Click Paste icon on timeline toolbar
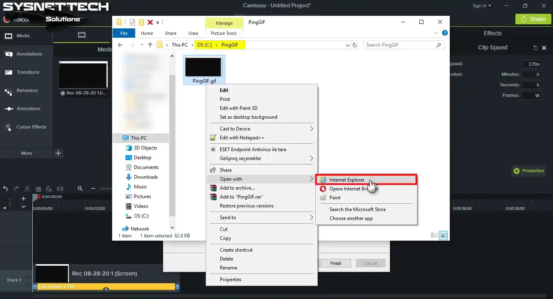 49,189
